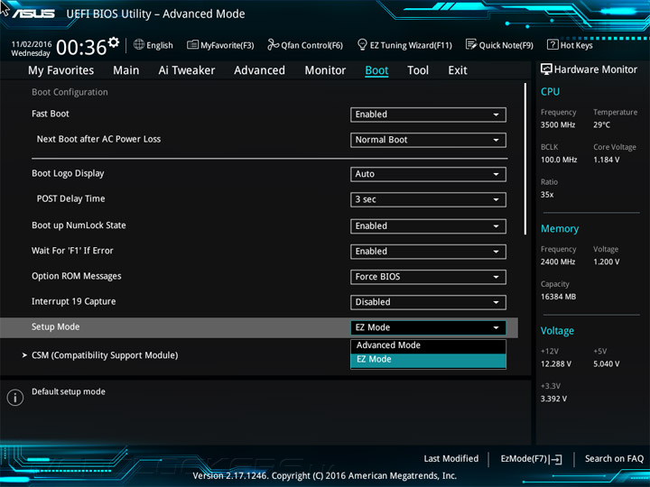Image resolution: width=650 pixels, height=487 pixels.
Task: Switch to the Ai Tweaker tab
Action: 187,70
